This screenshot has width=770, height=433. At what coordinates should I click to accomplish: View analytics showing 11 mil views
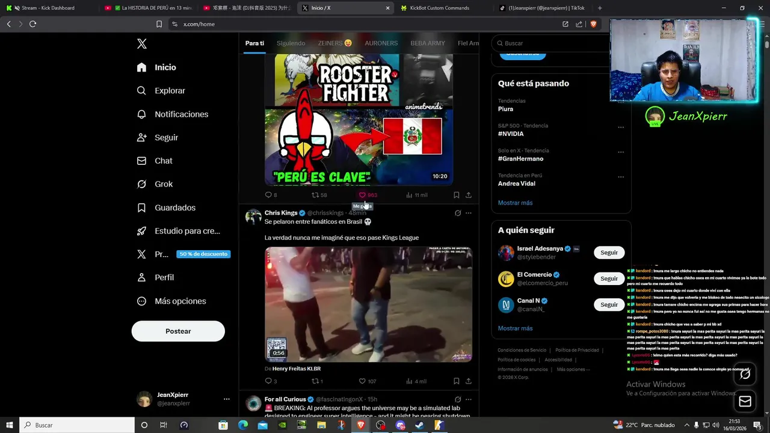417,195
